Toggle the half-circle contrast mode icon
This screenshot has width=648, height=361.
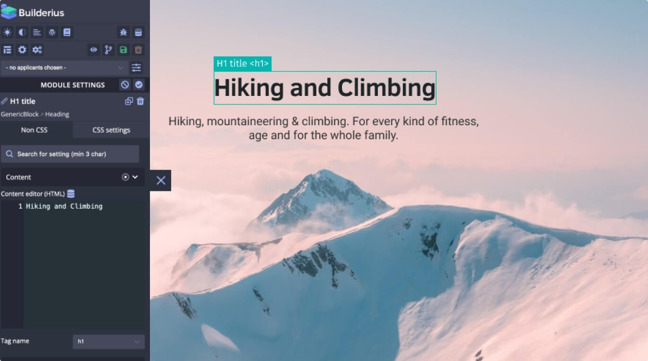(22, 33)
